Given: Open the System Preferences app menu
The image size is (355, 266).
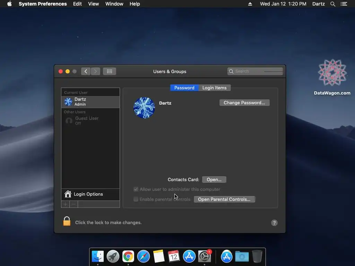Looking at the screenshot, I should click(x=43, y=4).
